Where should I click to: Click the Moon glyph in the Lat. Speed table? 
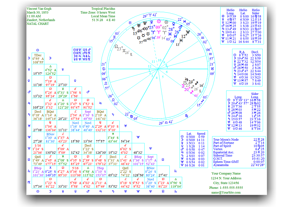[x=182, y=140]
